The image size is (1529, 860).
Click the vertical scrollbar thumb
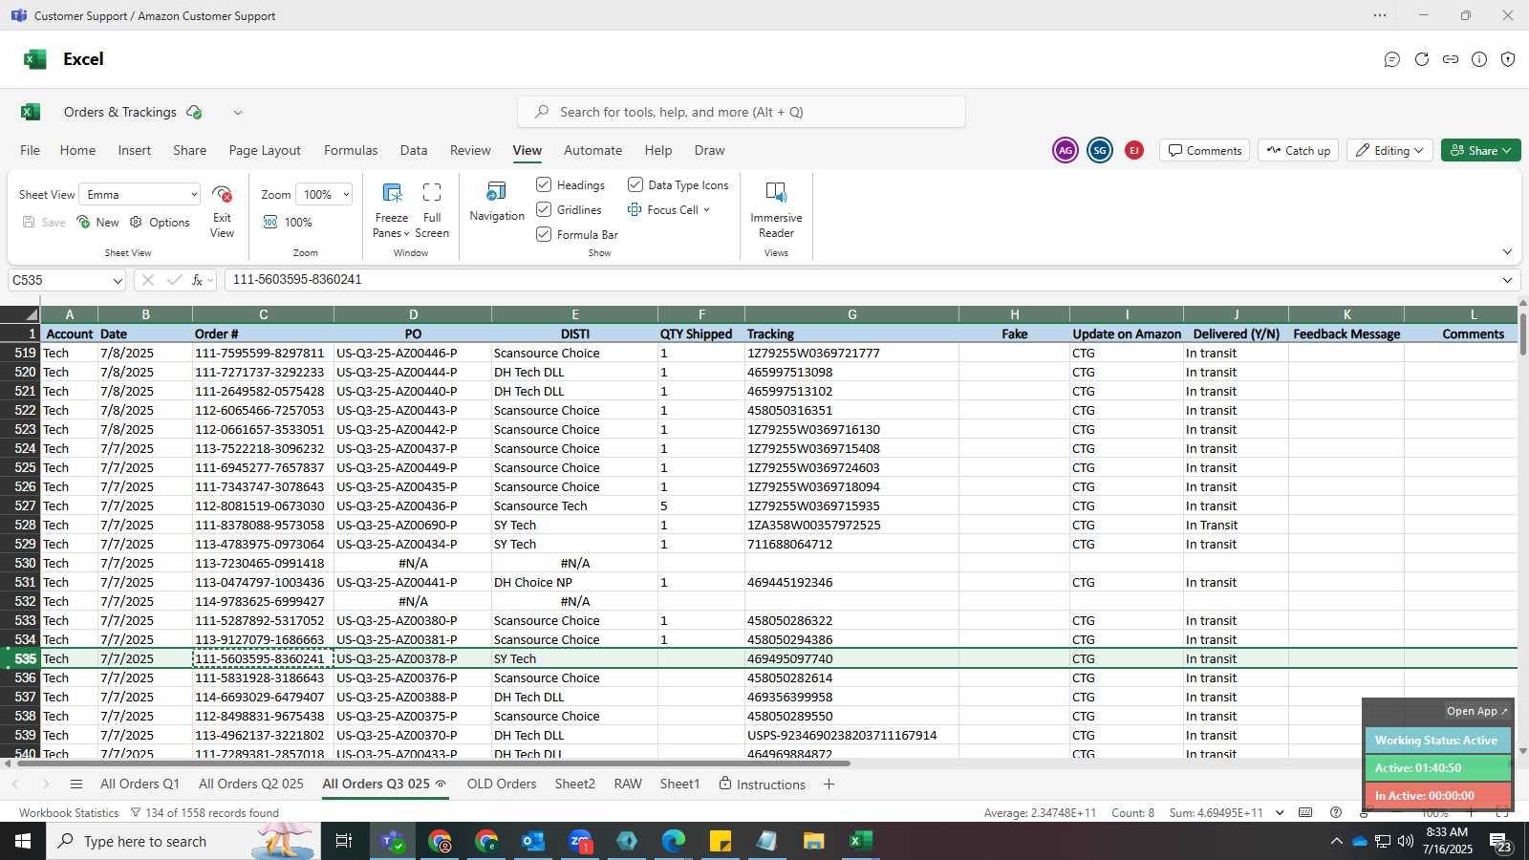(x=1523, y=333)
